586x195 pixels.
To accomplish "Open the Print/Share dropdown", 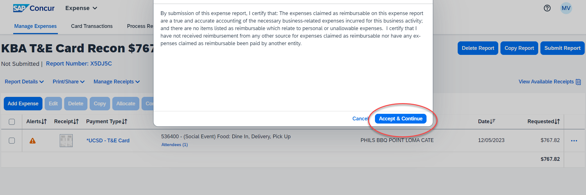I will click(x=69, y=82).
